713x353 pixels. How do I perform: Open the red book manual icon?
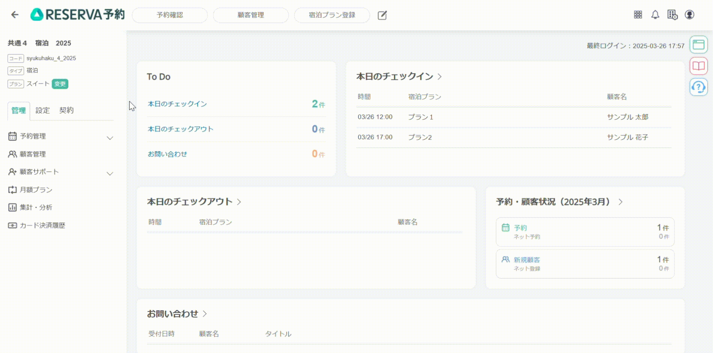click(698, 66)
